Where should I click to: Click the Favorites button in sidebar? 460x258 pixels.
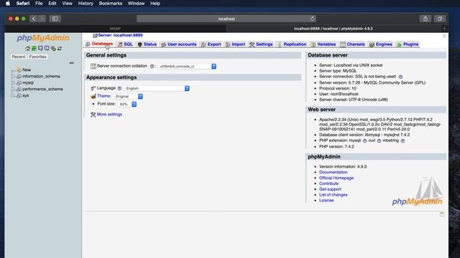37,57
